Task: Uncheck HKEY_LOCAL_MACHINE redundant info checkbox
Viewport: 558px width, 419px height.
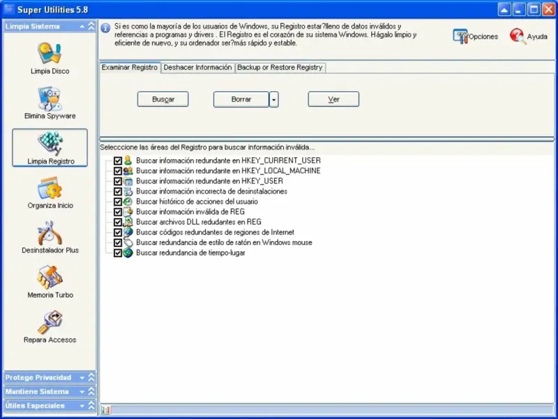Action: click(x=118, y=171)
